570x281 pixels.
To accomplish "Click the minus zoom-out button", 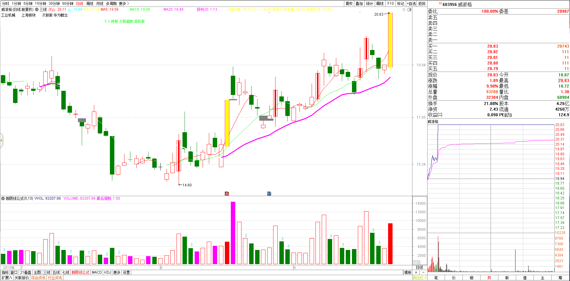I will pyautogui.click(x=423, y=272).
